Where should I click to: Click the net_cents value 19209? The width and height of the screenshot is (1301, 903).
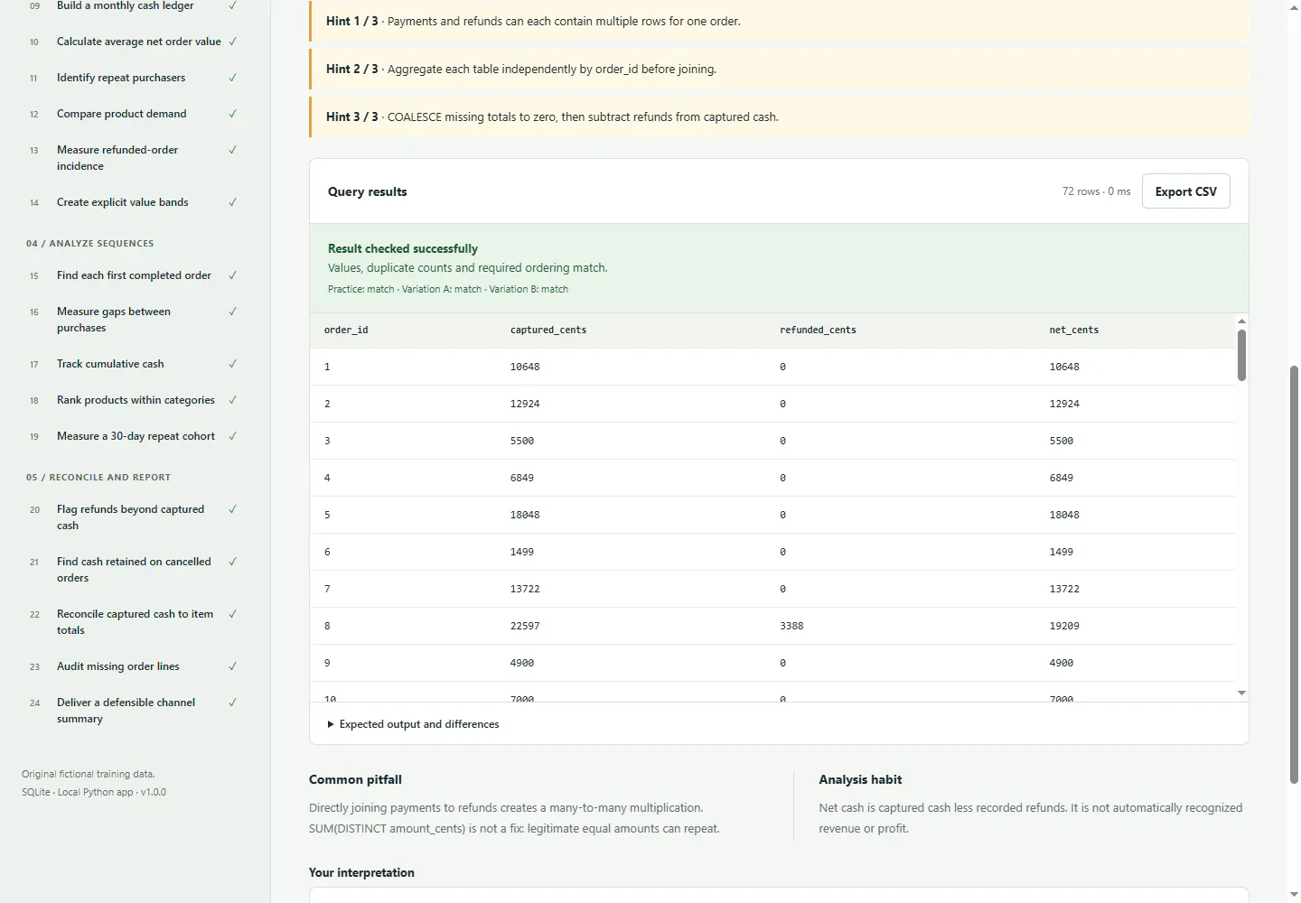(x=1064, y=626)
